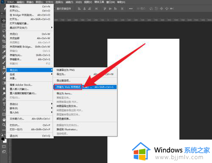Click the foreground color swatch
The height and width of the screenshot is (163, 212).
3,139
